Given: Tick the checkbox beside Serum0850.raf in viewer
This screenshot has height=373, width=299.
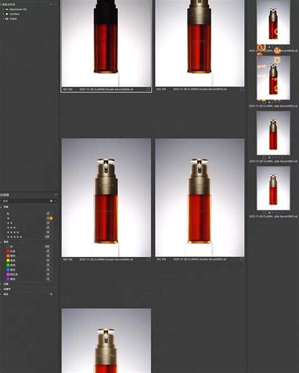Looking at the screenshot, I should [148, 260].
